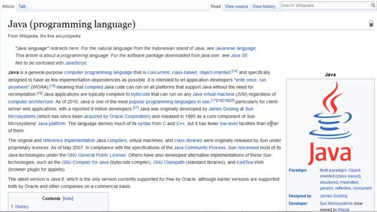Open the GNU Compiler for Java link

85,163
